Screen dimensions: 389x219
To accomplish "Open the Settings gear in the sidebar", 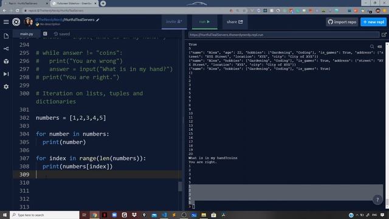I will [x=6, y=86].
